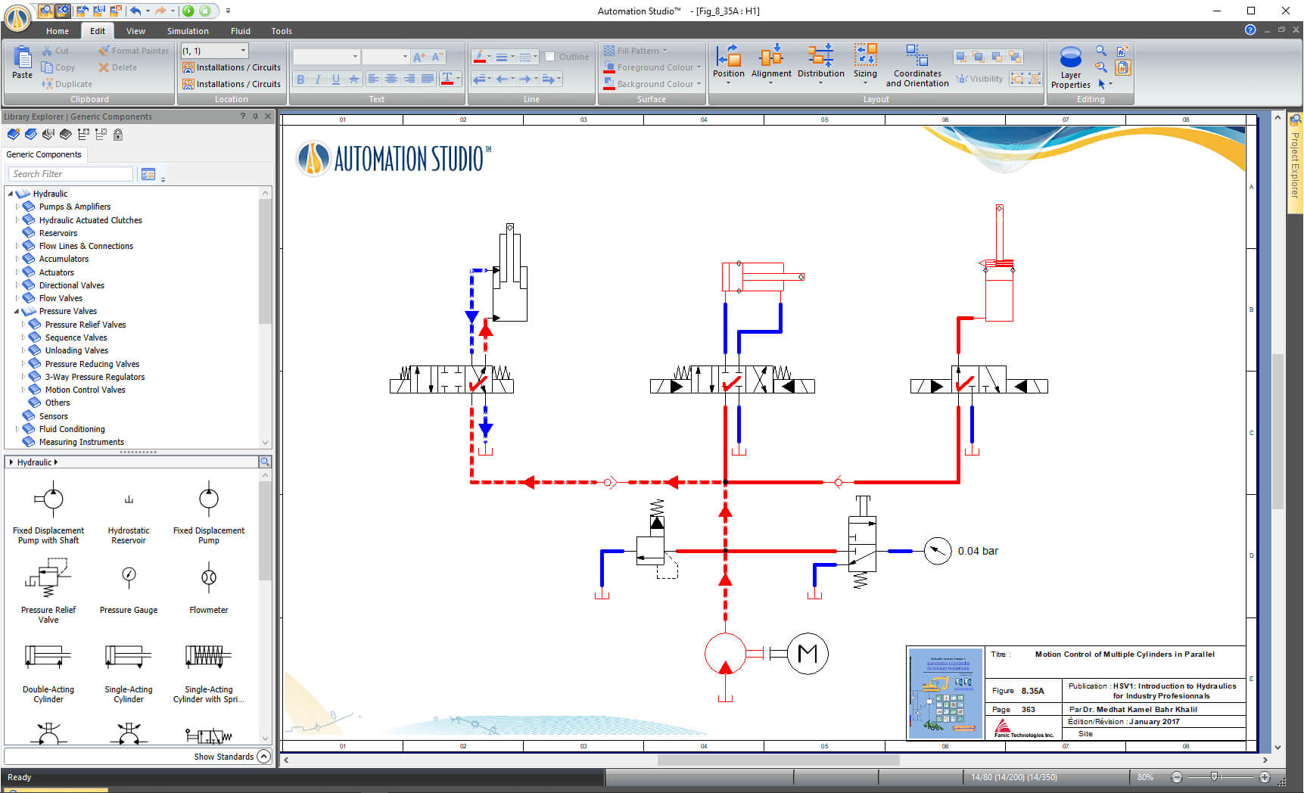The width and height of the screenshot is (1304, 793).
Task: Expand the Directional Valves category
Action: click(x=18, y=285)
